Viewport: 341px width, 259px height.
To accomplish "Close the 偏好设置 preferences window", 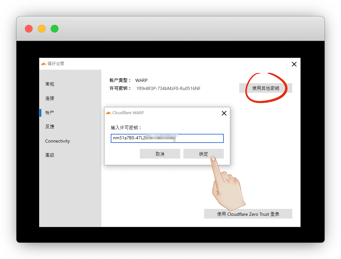I will [x=294, y=64].
